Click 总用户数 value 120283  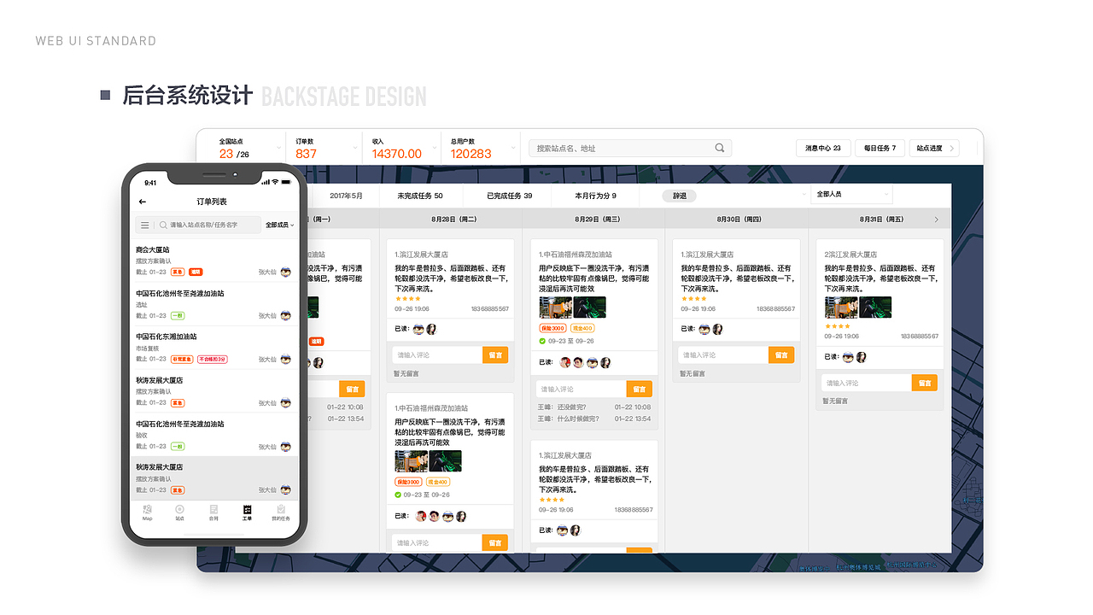471,154
